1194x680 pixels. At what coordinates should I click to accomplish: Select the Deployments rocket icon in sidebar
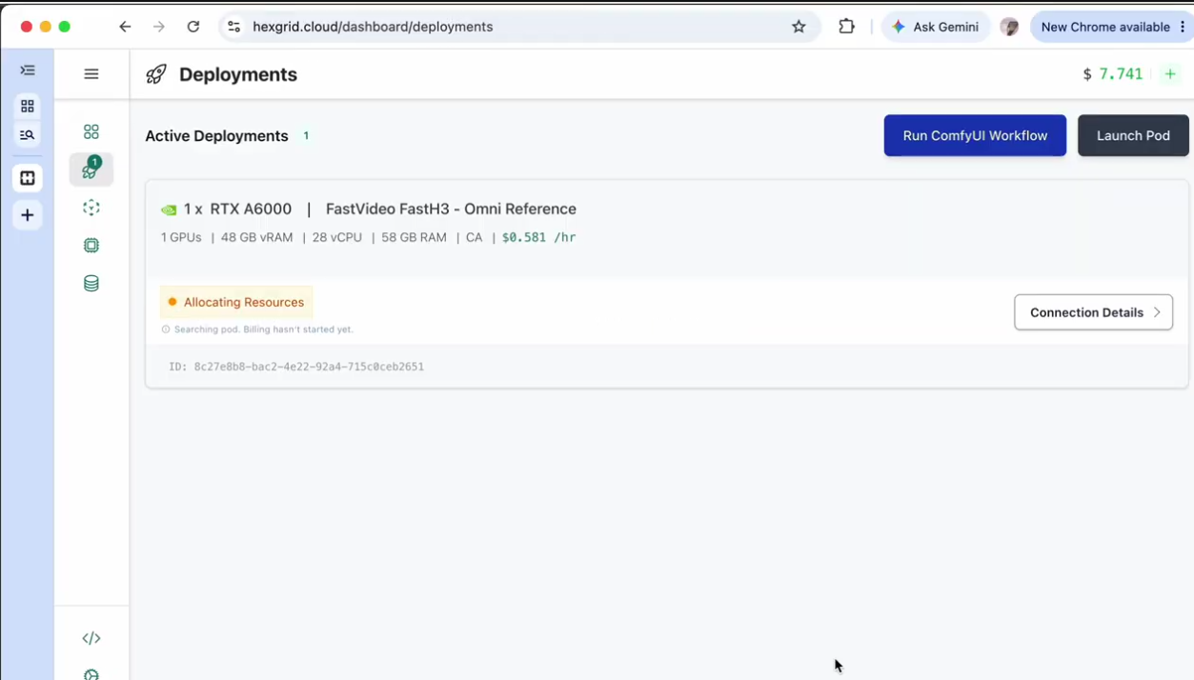tap(91, 170)
